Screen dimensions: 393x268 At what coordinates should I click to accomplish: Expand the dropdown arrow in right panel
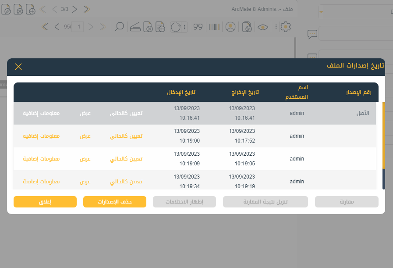[x=321, y=12]
